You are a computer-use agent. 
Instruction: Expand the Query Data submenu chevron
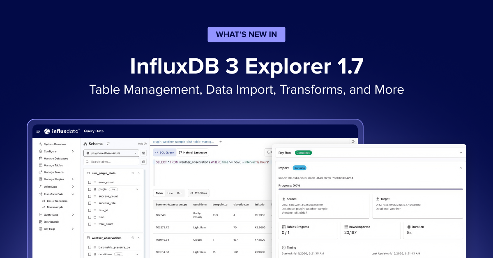tap(73, 214)
